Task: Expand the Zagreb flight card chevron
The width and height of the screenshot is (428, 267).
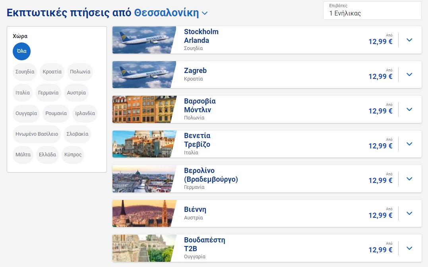Action: coord(409,75)
